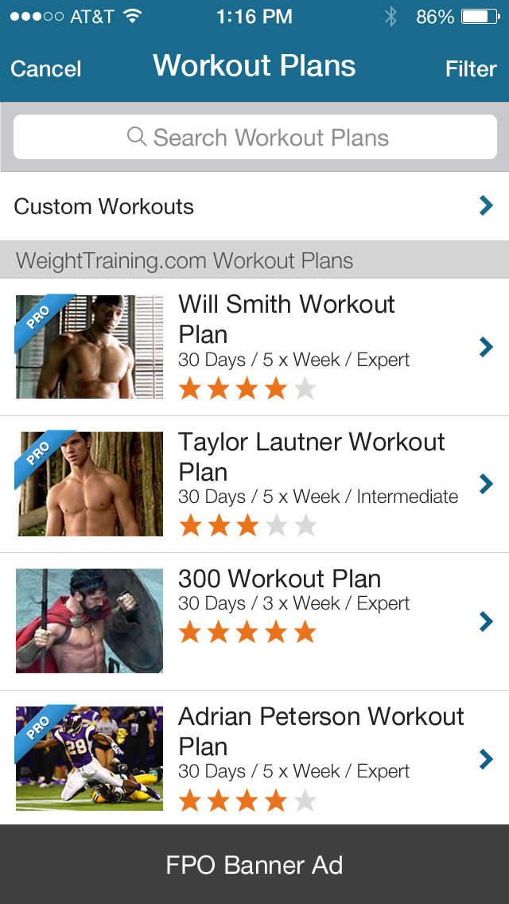Tap PRO ribbon on Taylor Lautner thumbnail

tap(37, 454)
